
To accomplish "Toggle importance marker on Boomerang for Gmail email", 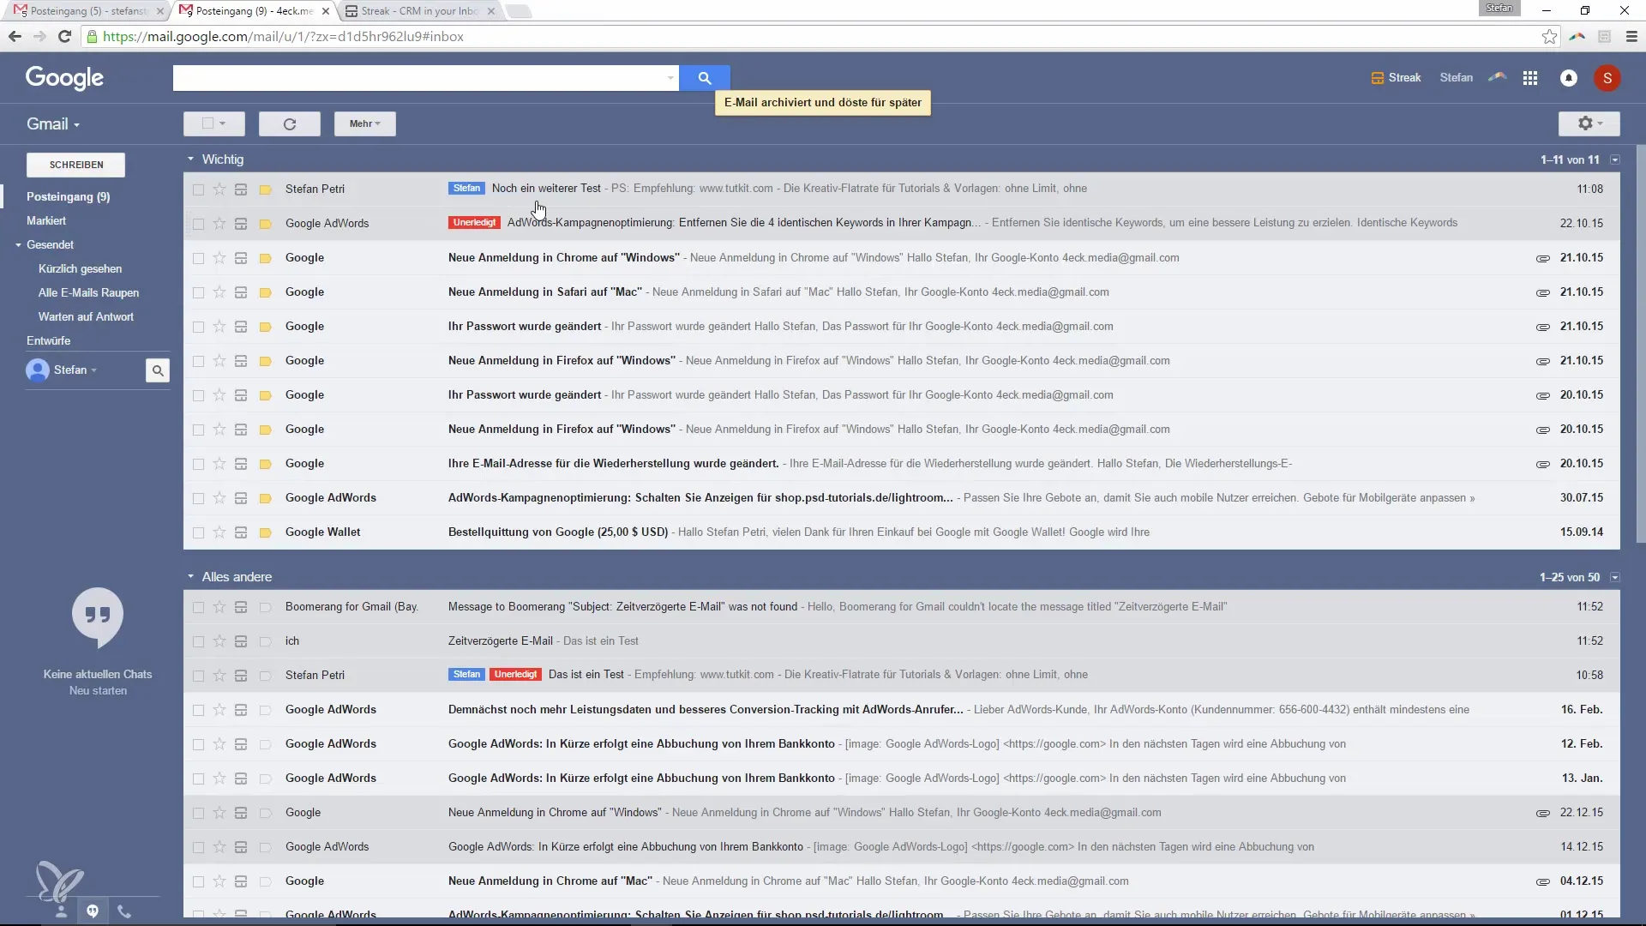I will coord(265,606).
